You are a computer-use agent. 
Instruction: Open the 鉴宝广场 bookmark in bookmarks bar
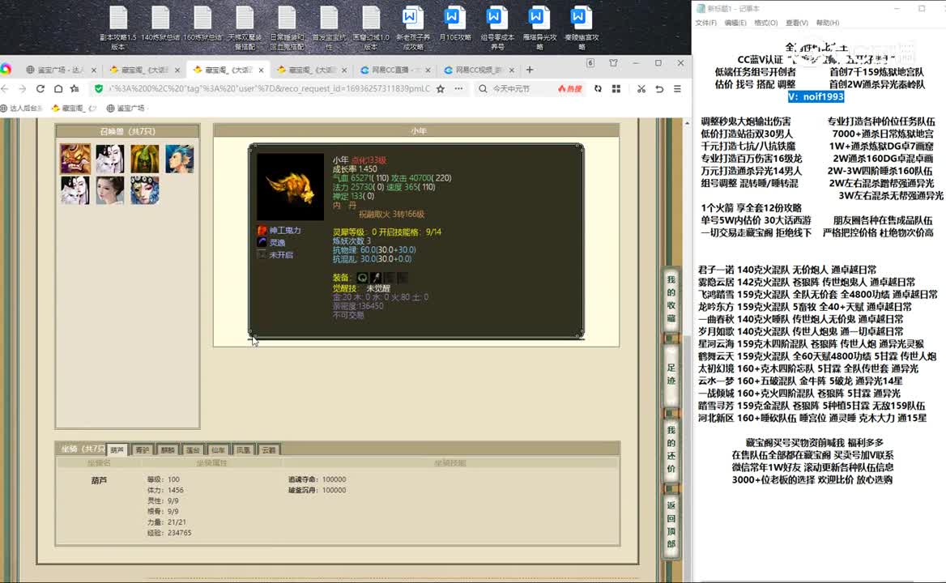[x=126, y=109]
